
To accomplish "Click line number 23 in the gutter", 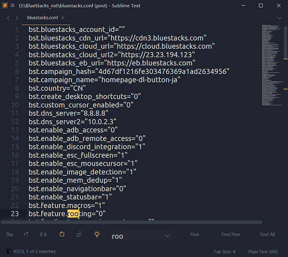I will pos(15,214).
